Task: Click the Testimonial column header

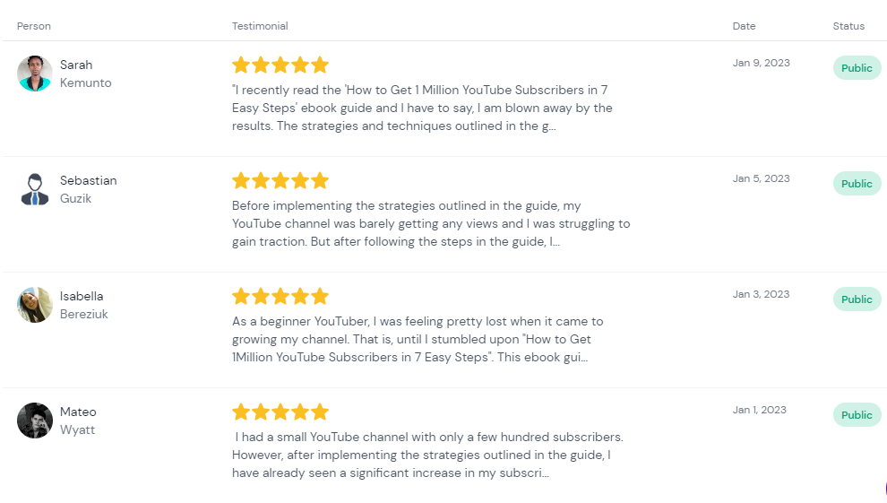Action: (x=260, y=26)
